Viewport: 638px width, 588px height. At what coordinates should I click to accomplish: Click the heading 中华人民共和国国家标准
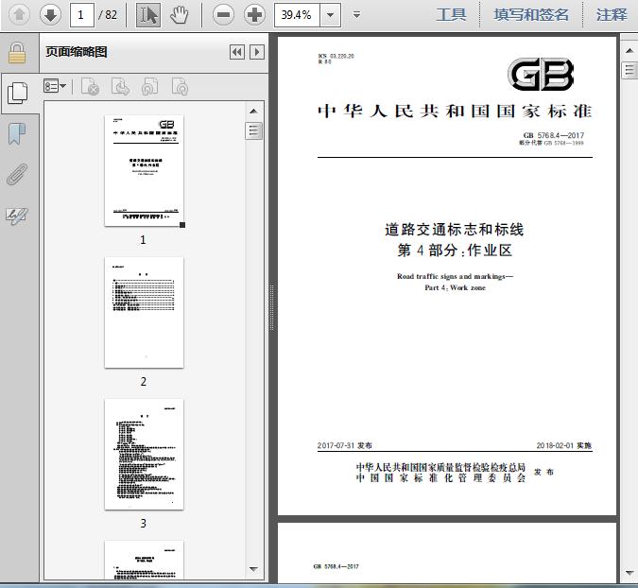(455, 112)
